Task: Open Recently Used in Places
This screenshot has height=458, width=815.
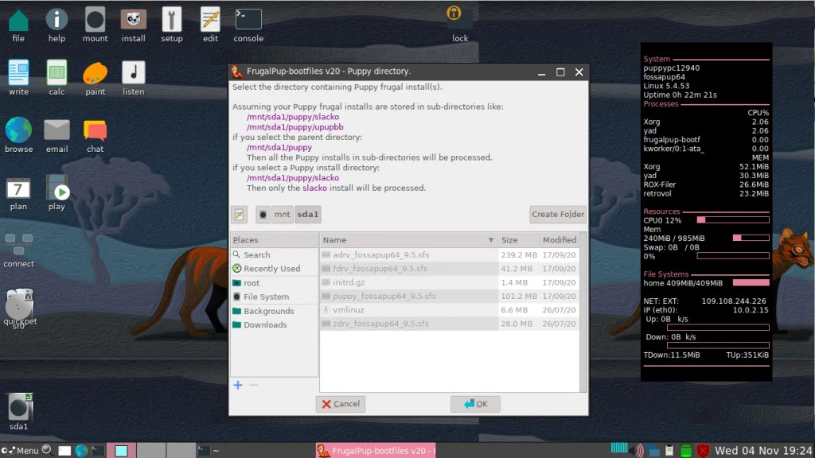Action: coord(274,269)
